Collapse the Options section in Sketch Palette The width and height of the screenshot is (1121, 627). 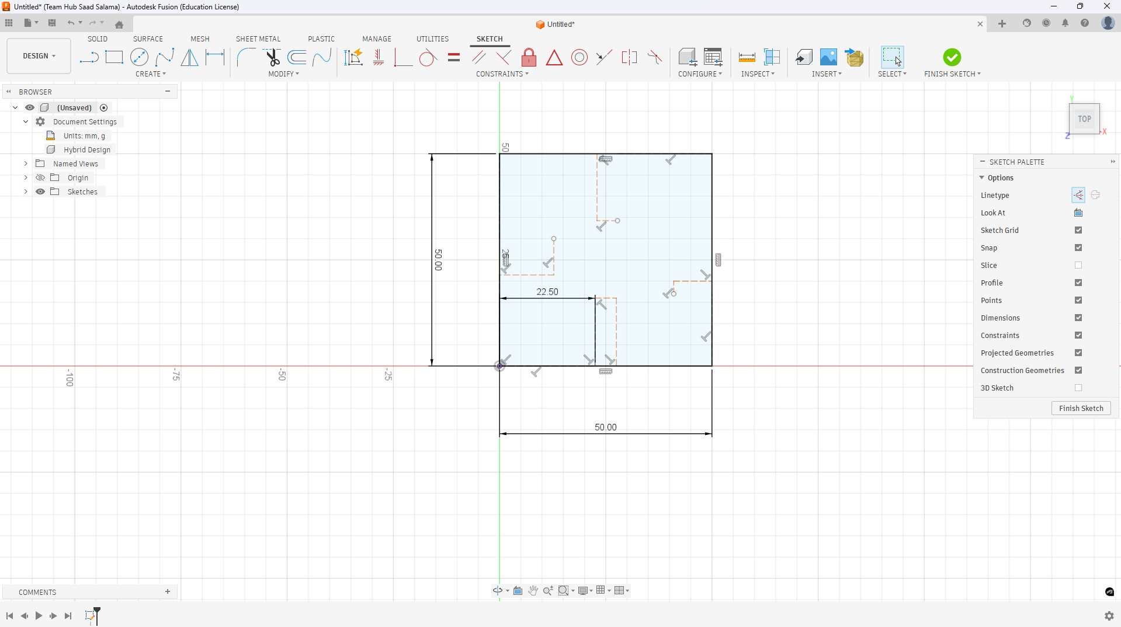(x=982, y=177)
